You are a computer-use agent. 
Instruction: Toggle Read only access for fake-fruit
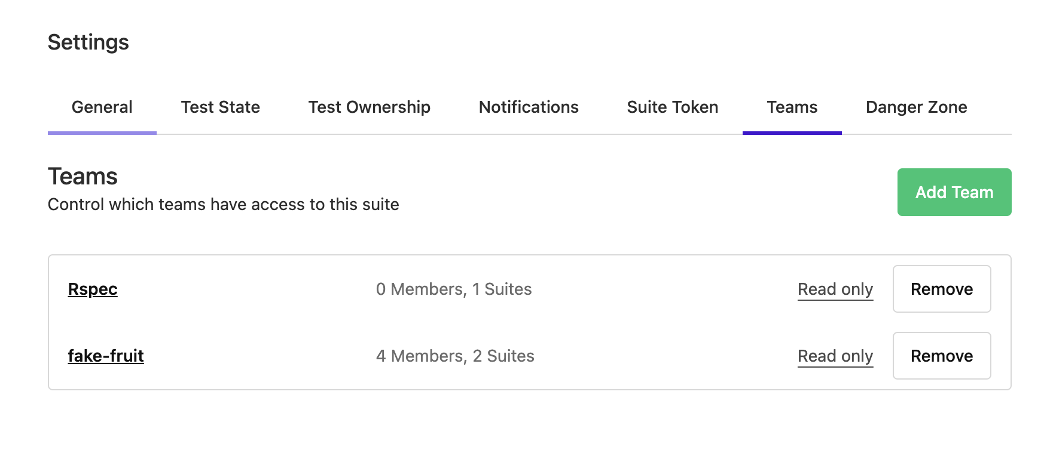coord(835,356)
